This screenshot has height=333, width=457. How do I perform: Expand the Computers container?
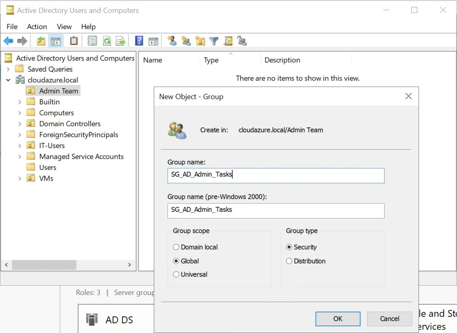pos(19,113)
